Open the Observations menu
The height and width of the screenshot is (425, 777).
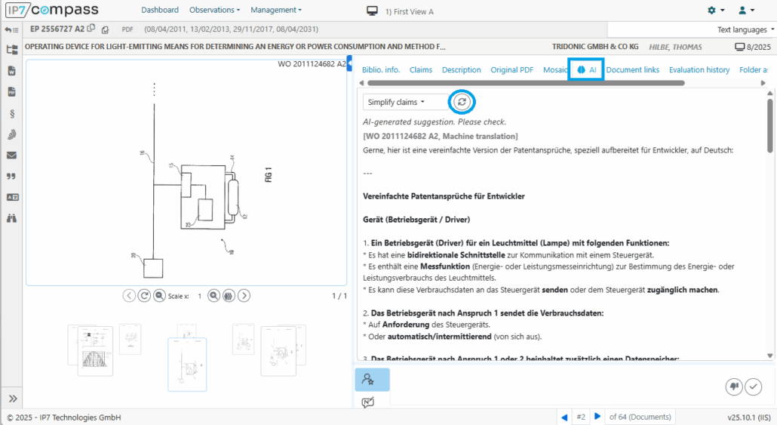[214, 10]
